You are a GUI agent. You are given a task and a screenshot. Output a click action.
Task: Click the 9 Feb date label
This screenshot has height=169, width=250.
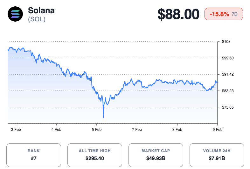217,130
